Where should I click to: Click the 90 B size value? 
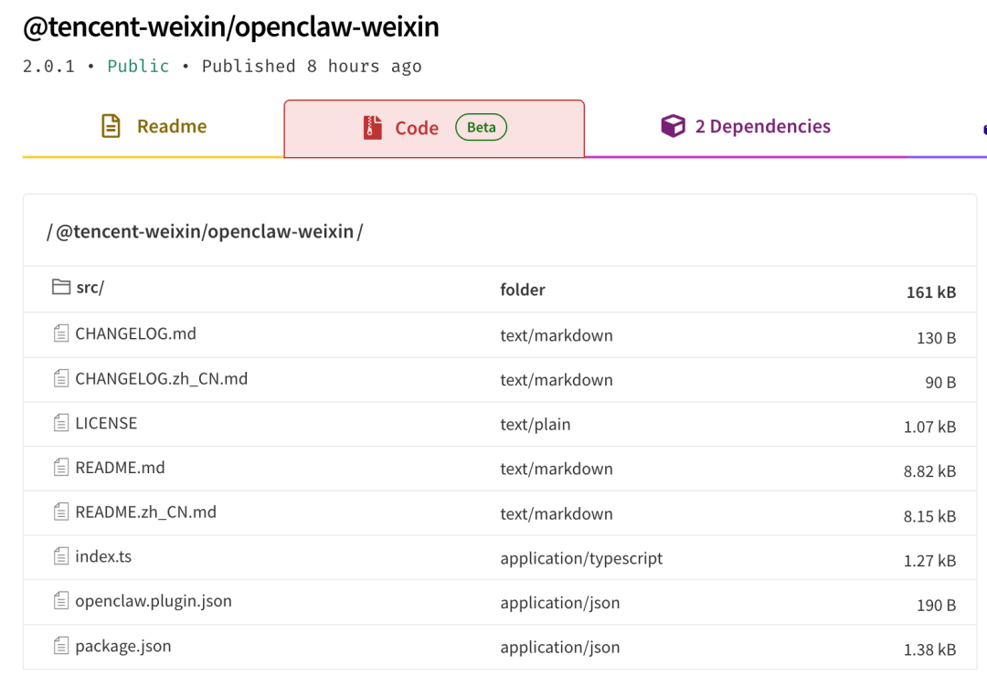(x=940, y=383)
